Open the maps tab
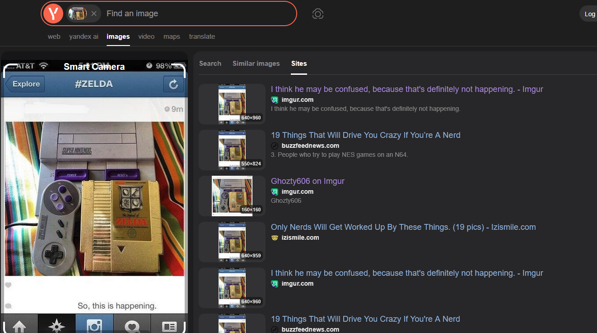 tap(172, 36)
